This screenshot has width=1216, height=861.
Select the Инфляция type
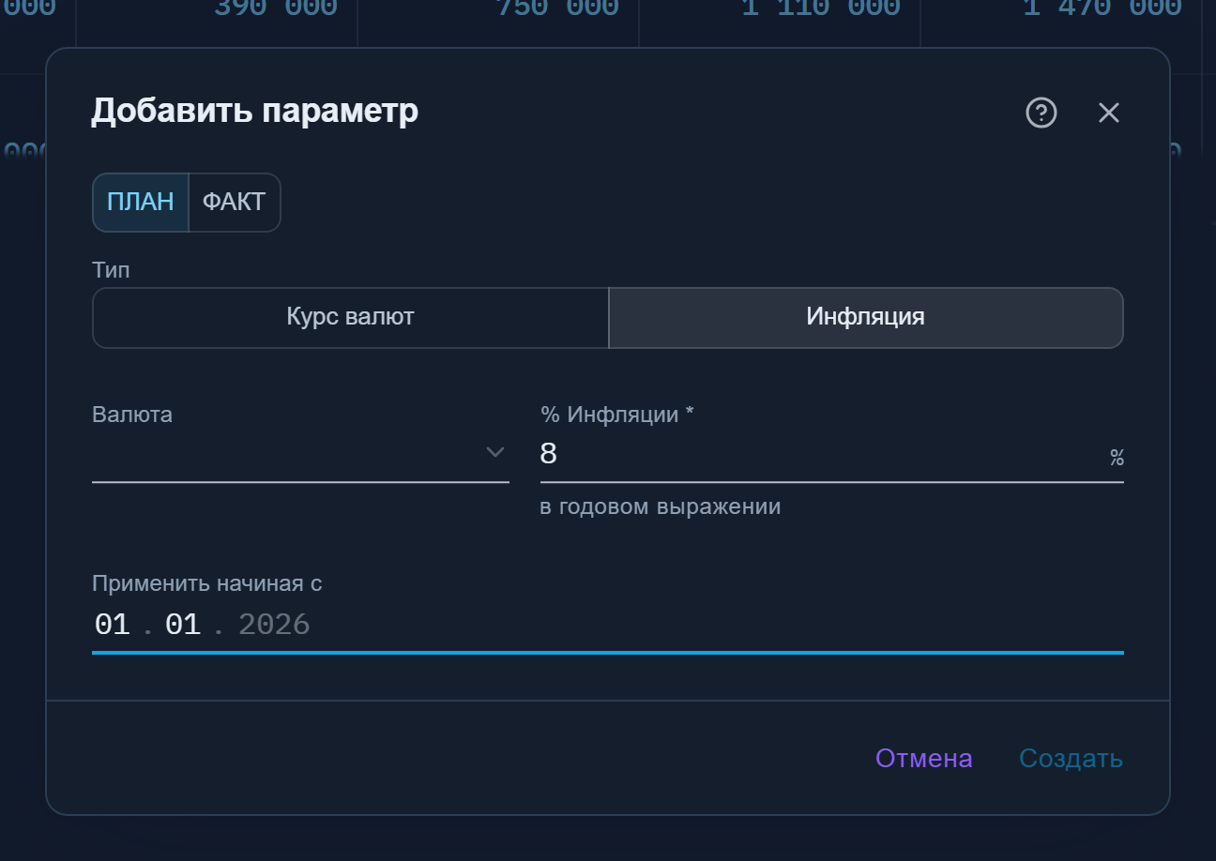pyautogui.click(x=866, y=317)
